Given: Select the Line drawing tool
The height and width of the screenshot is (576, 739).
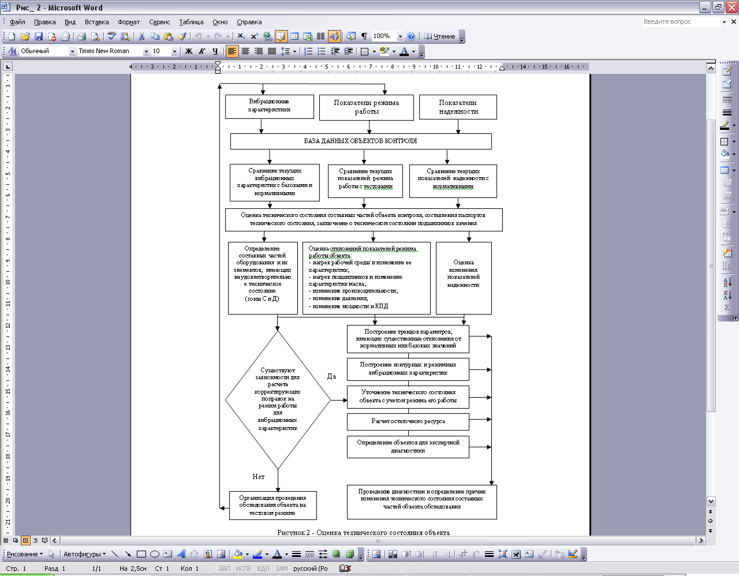Looking at the screenshot, I should 114,554.
